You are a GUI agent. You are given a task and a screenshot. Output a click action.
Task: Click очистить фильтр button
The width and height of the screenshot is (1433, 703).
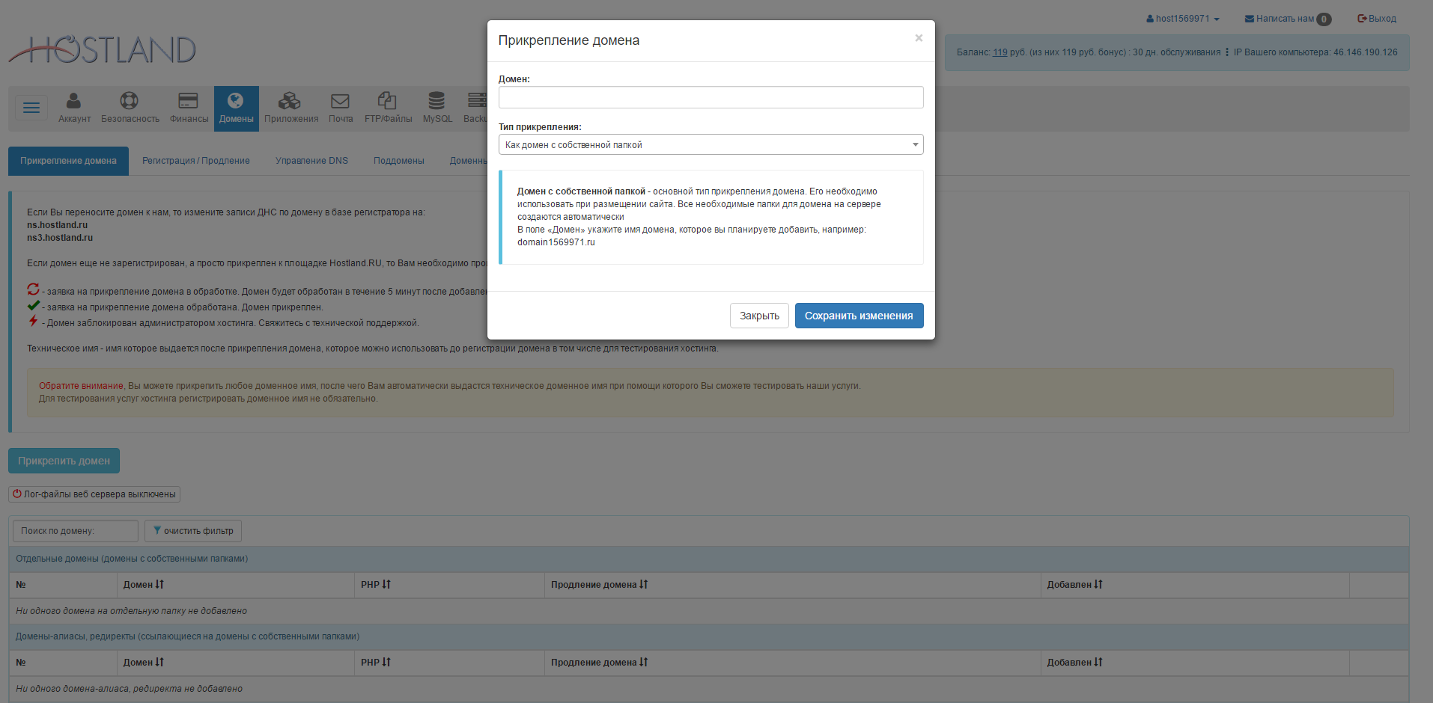pyautogui.click(x=193, y=531)
